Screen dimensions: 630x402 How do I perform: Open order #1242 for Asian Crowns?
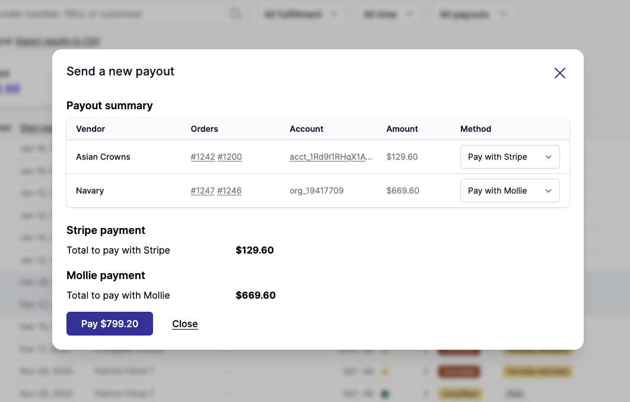203,157
